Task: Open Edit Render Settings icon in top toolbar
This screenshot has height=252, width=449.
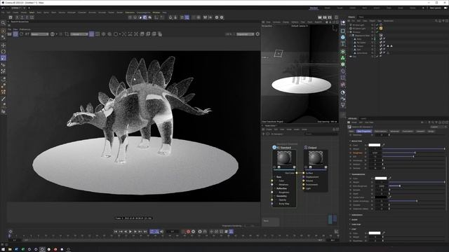Action: tap(330, 17)
